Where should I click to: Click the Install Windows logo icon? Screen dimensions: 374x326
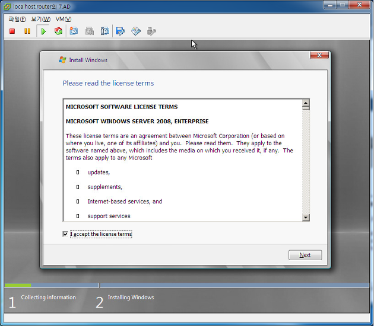[x=62, y=60]
